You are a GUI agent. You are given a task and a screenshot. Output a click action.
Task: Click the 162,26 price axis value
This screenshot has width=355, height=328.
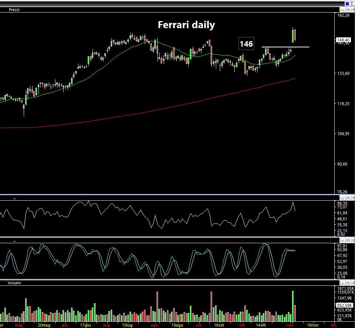[x=343, y=16]
